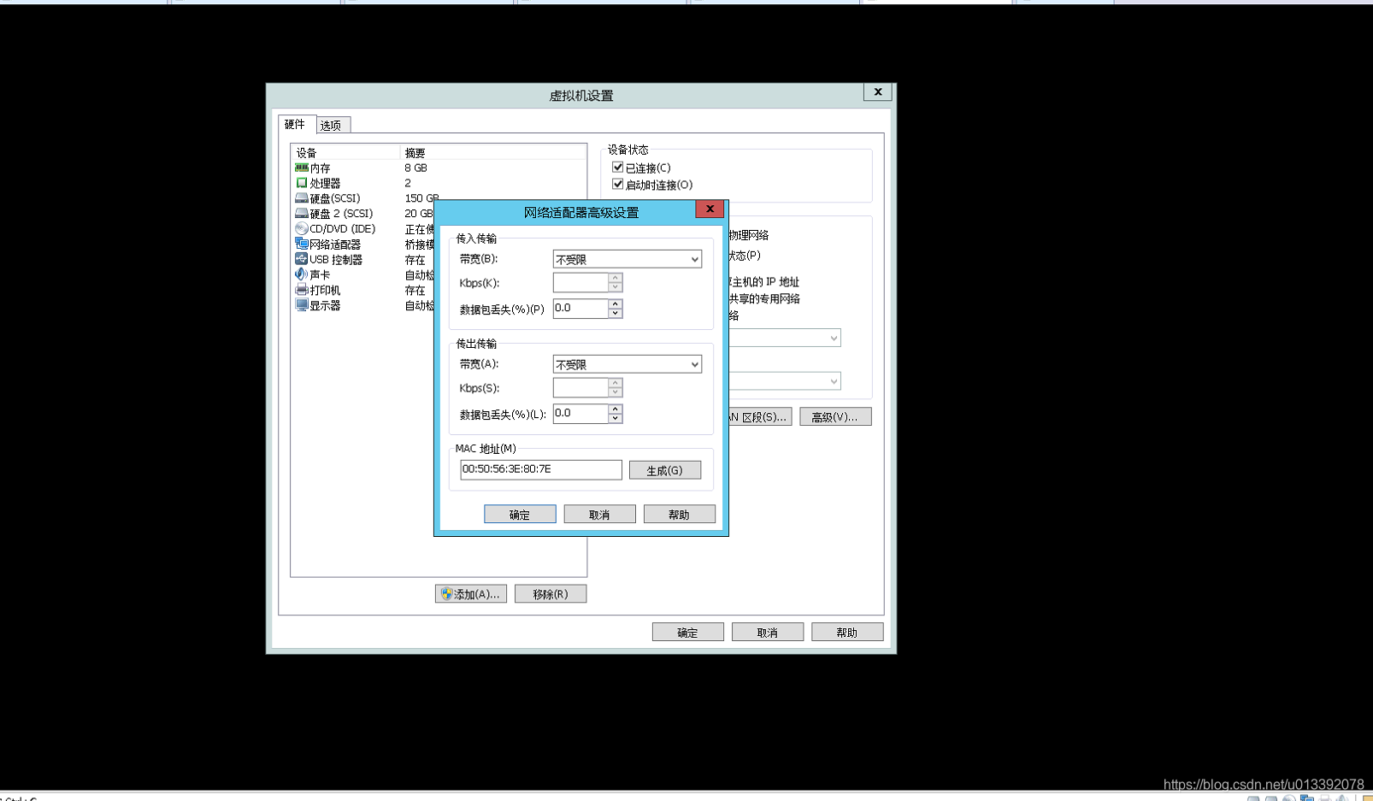This screenshot has height=801, width=1373.
Task: Select the USB 控制器 icon
Action: tap(301, 259)
